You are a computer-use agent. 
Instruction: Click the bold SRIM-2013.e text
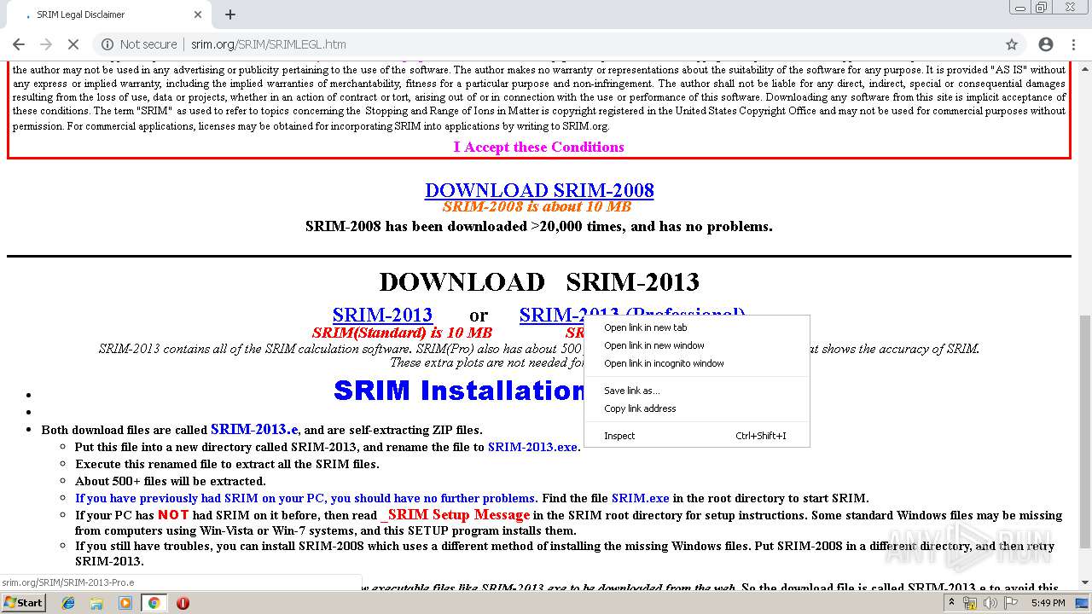(x=254, y=429)
